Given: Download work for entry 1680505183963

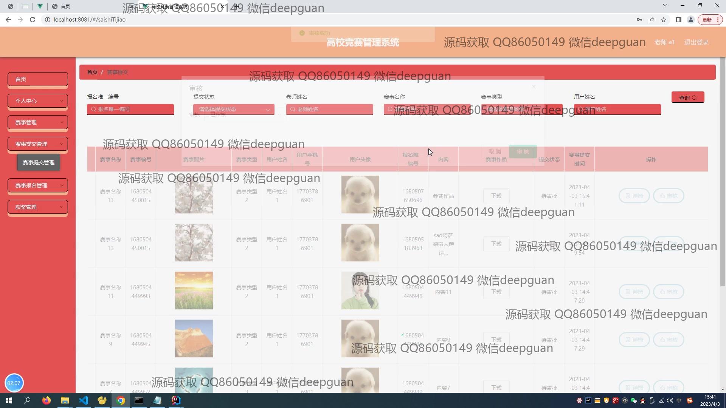Looking at the screenshot, I should pyautogui.click(x=496, y=244).
